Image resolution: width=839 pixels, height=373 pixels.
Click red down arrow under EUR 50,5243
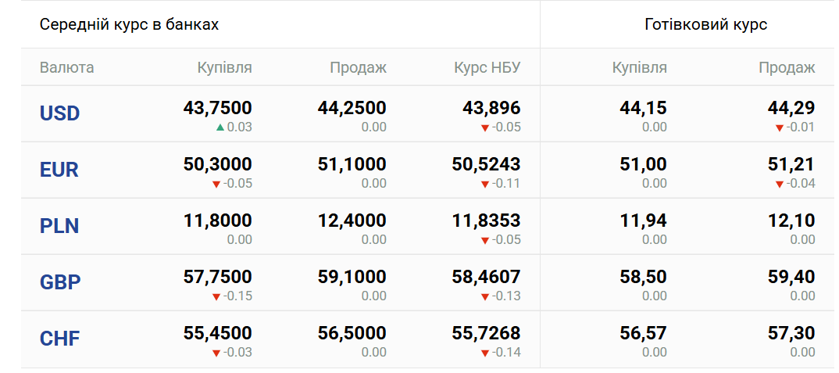[x=484, y=184]
